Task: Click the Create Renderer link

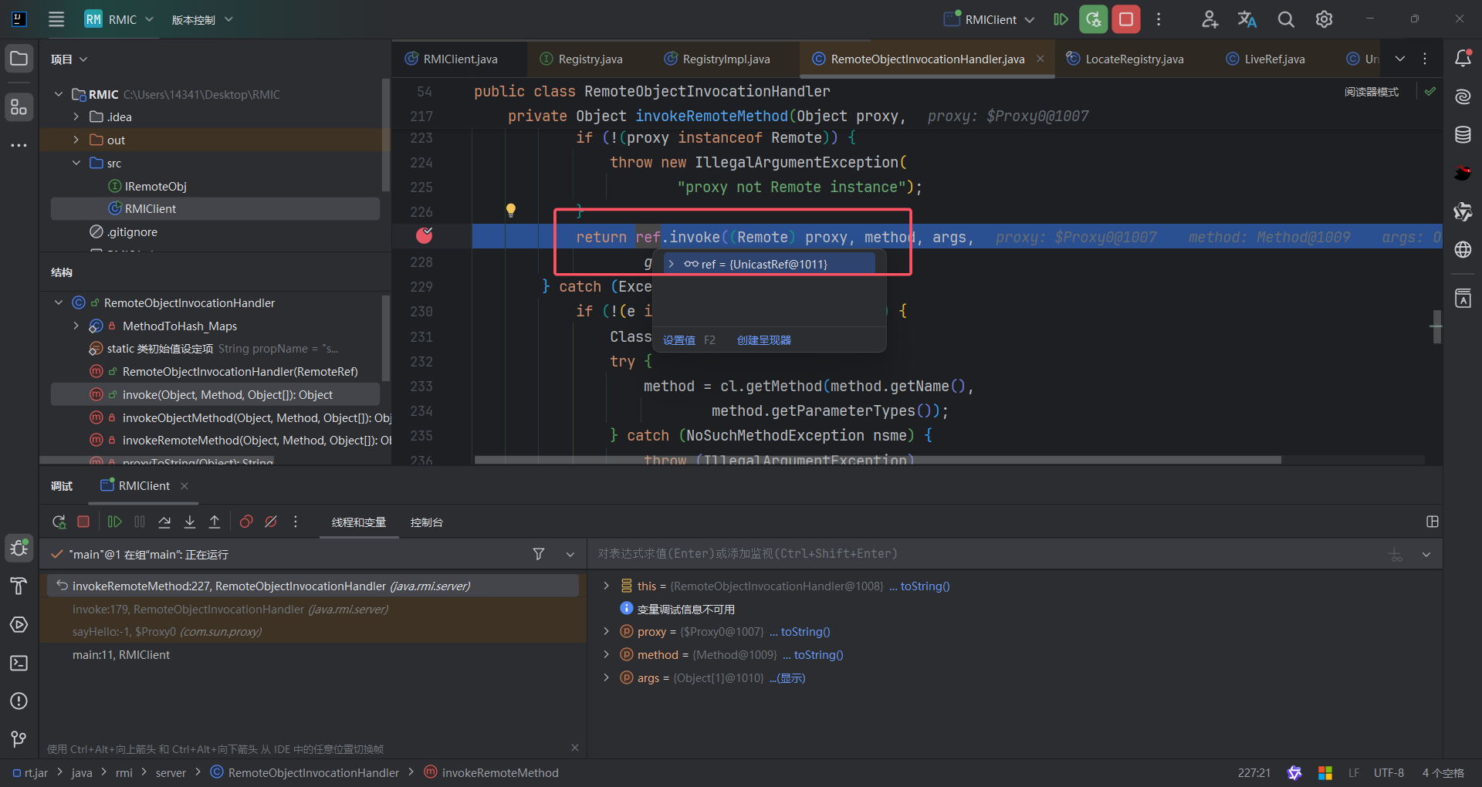Action: click(x=763, y=340)
